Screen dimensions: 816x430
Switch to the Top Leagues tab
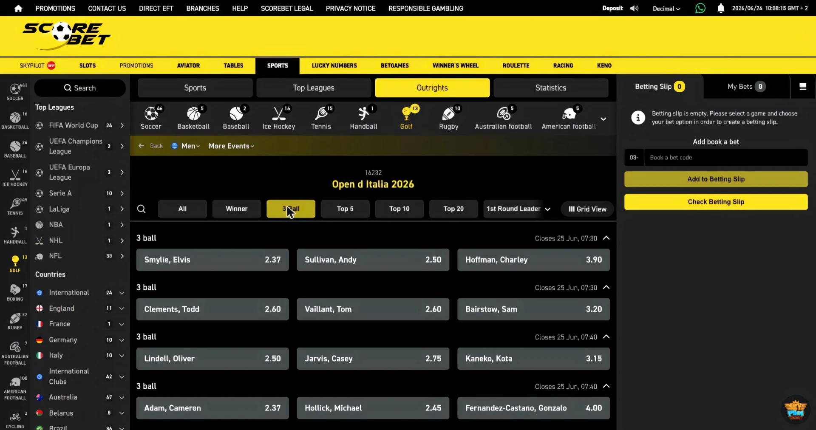314,88
